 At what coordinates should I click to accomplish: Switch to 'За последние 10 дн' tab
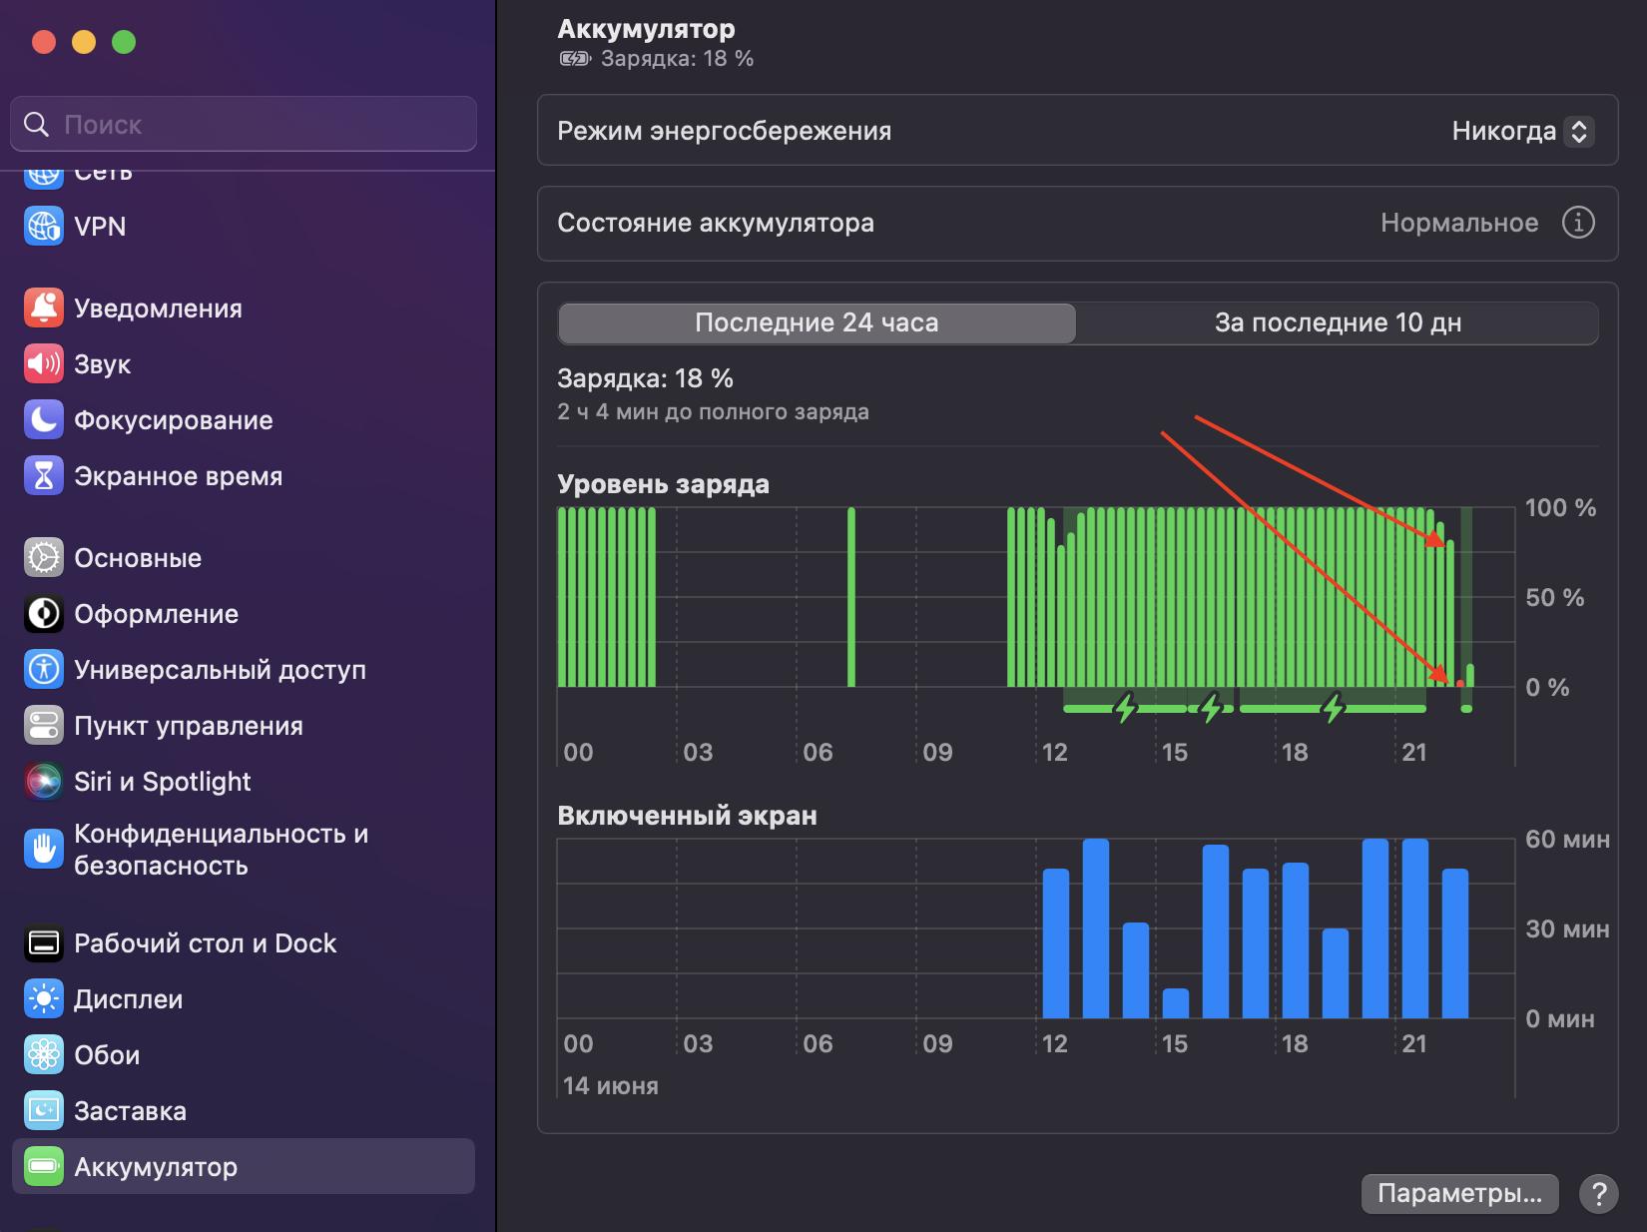[x=1337, y=323]
